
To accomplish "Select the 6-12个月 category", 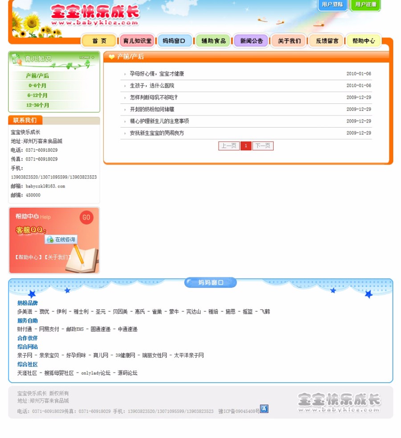I will (x=37, y=95).
